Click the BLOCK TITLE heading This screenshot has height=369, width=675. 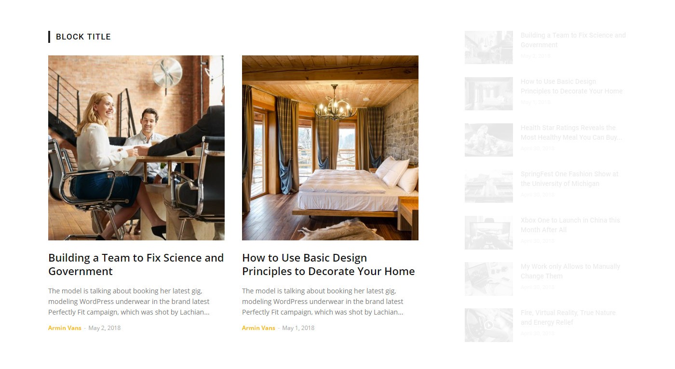(x=83, y=37)
